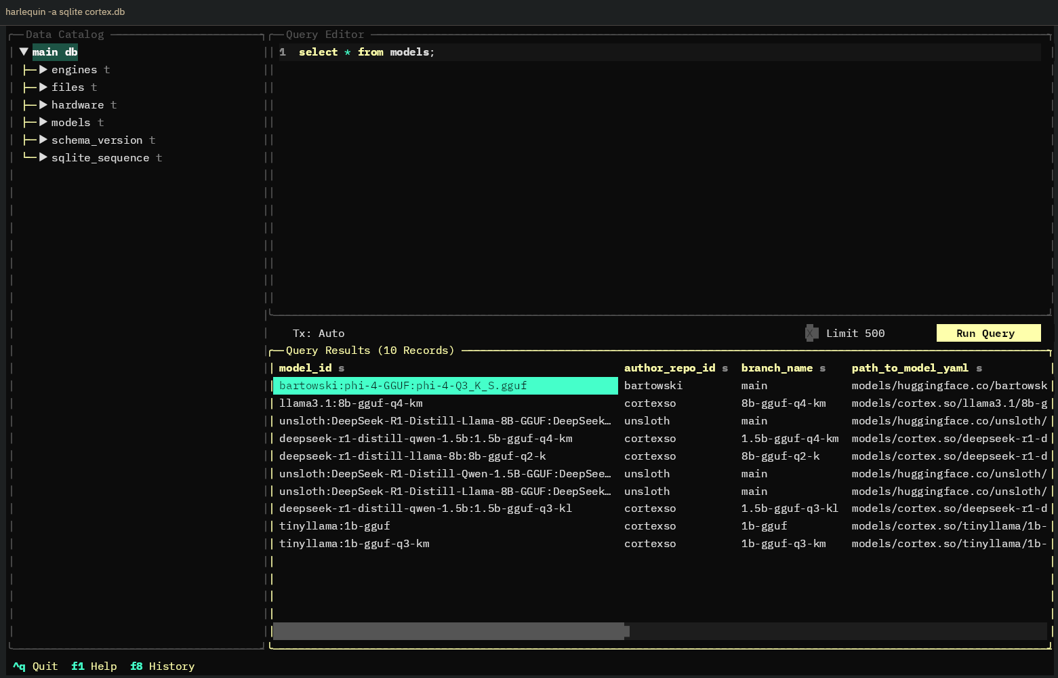Expand the hardware table node

point(43,105)
